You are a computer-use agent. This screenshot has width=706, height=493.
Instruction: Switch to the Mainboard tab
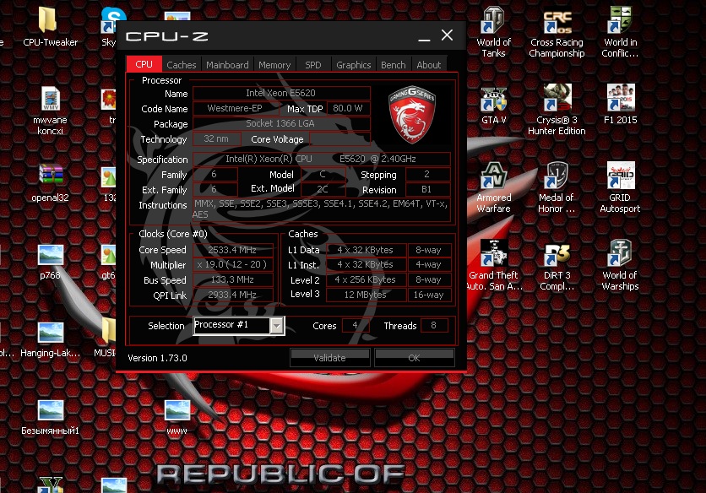[x=227, y=65]
